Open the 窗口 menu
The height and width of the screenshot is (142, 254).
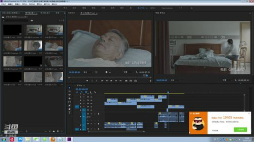click(x=47, y=4)
